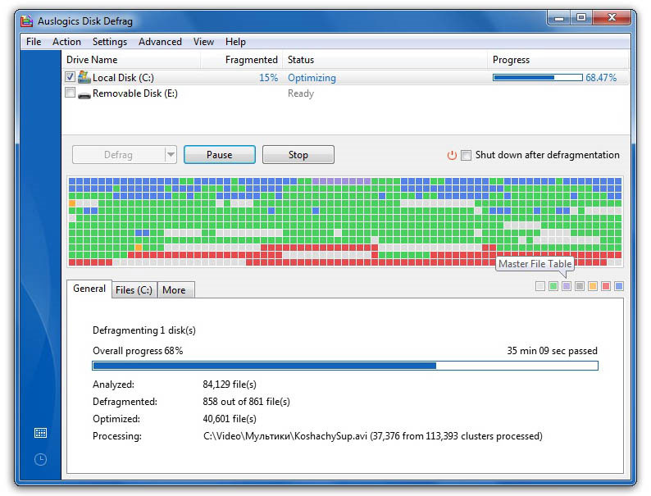Uncheck the Local Disk (C:) checkbox
The height and width of the screenshot is (496, 651).
[x=70, y=77]
